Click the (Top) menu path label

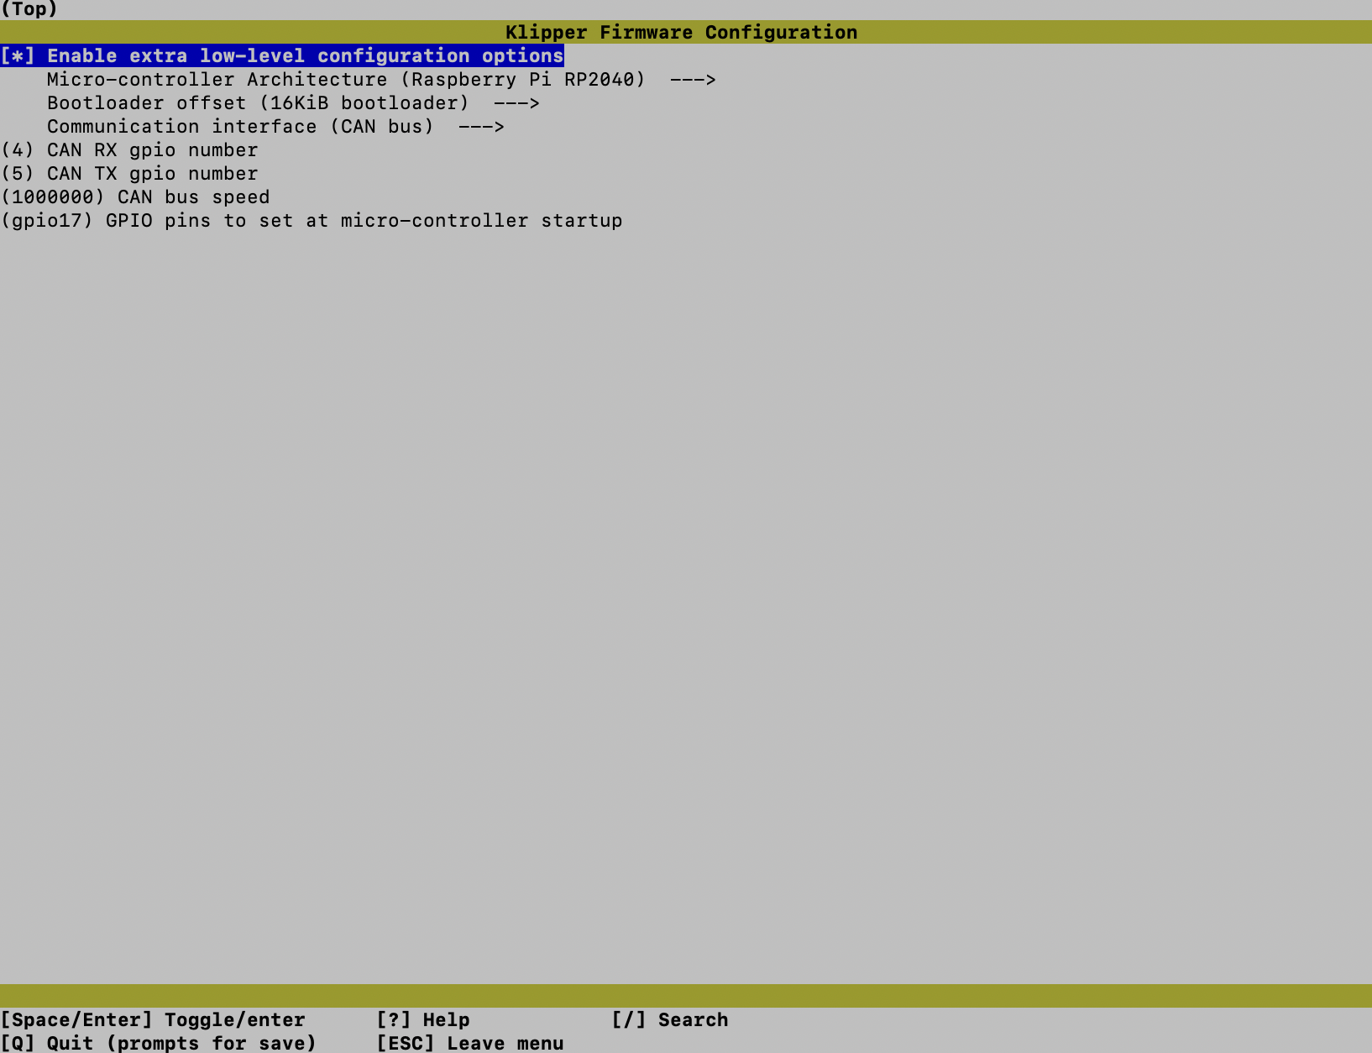pos(29,9)
